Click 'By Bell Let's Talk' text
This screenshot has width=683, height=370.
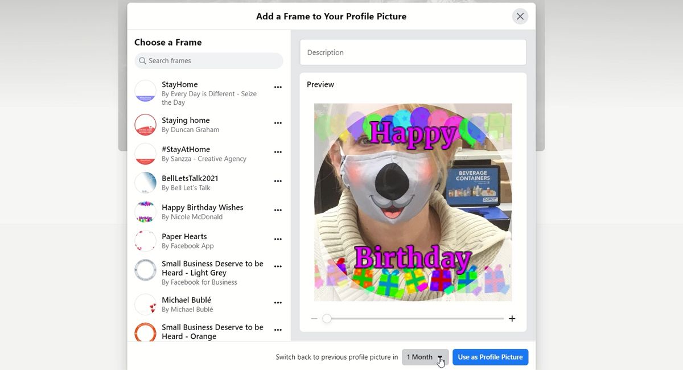186,188
